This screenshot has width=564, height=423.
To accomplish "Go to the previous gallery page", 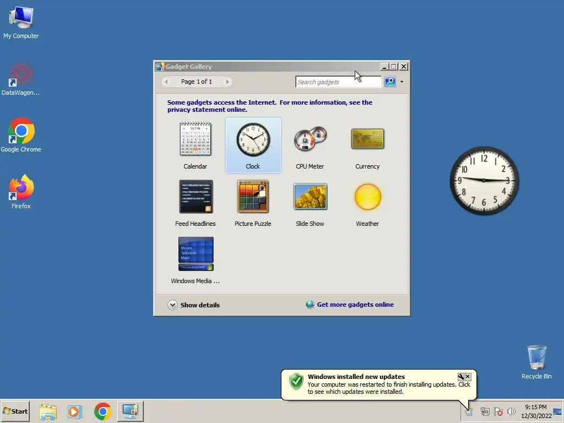I will (x=166, y=82).
